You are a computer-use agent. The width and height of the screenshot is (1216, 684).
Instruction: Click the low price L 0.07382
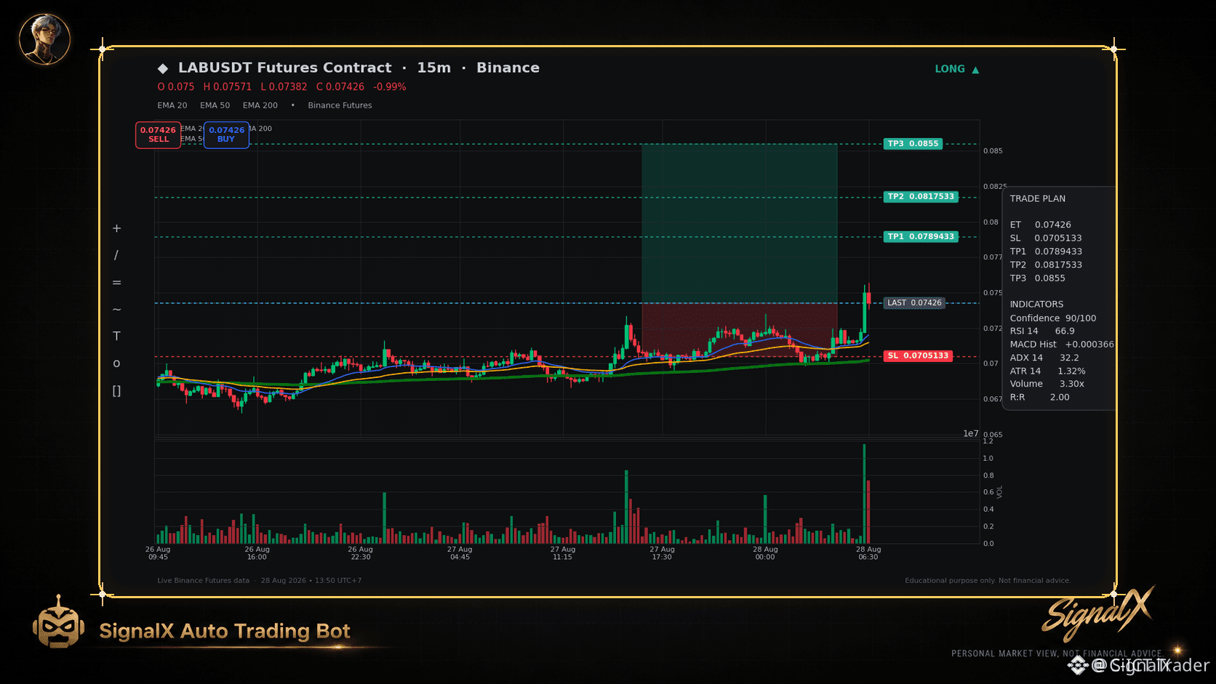pos(284,87)
